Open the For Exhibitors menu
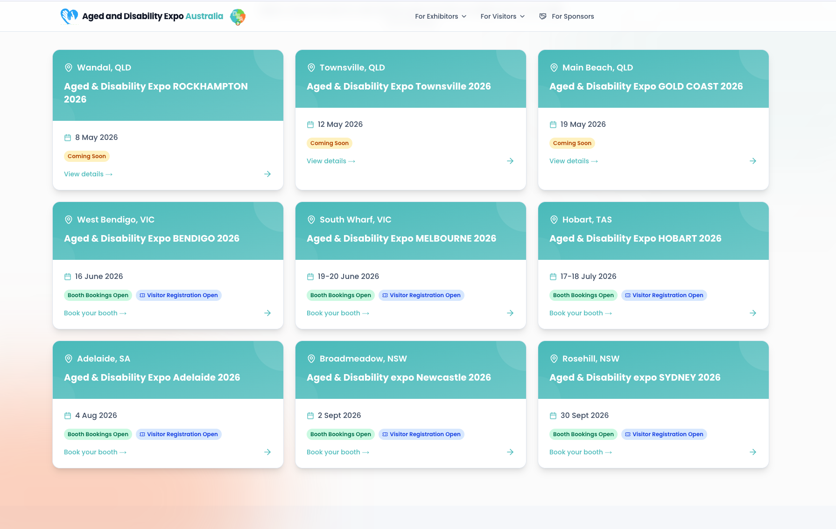 441,16
